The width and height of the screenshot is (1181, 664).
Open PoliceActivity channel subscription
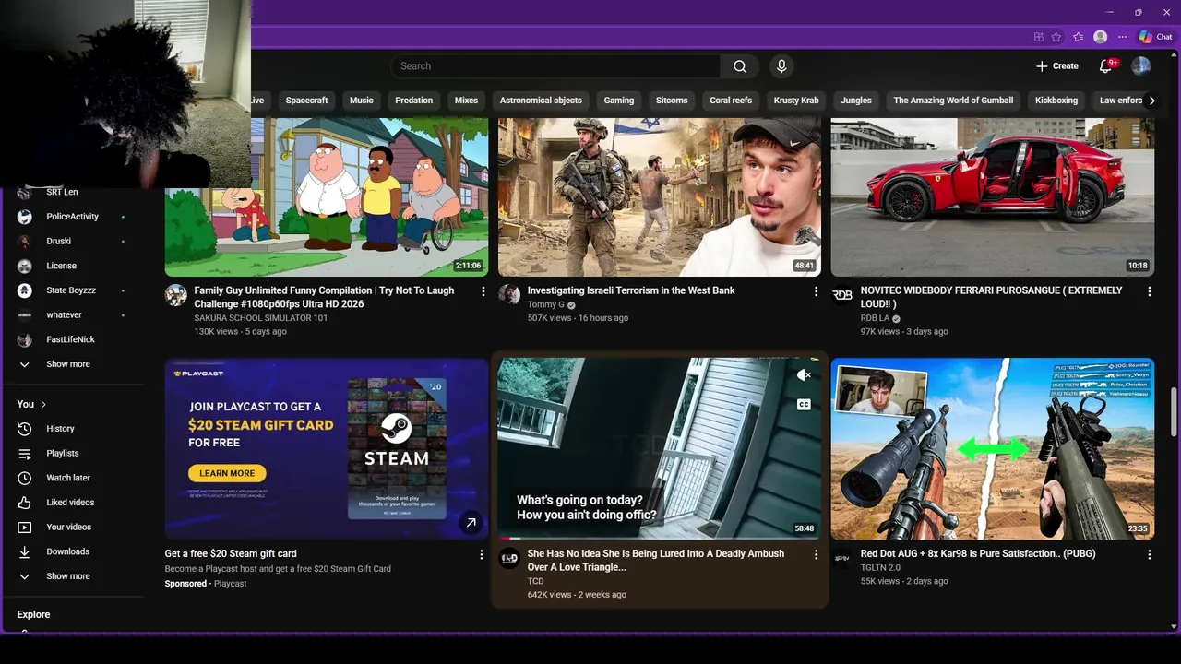point(73,217)
